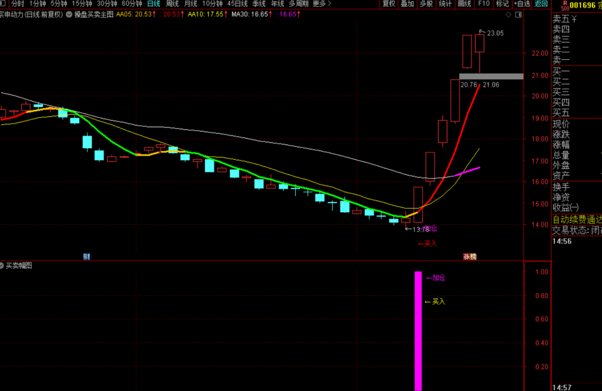The image size is (602, 391).
Task: Add stock via +自选 button
Action: pos(522,4)
